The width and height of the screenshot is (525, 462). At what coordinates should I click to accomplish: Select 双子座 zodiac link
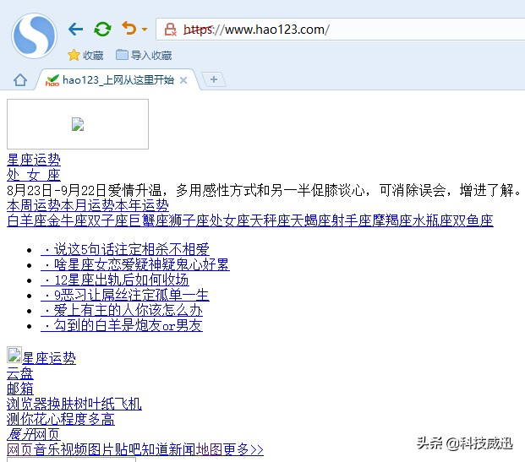108,220
